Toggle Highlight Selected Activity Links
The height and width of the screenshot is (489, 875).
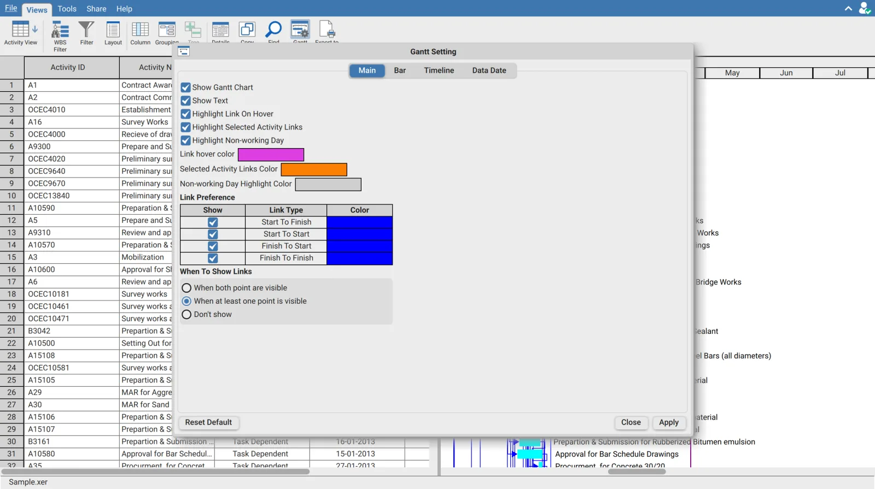[185, 127]
